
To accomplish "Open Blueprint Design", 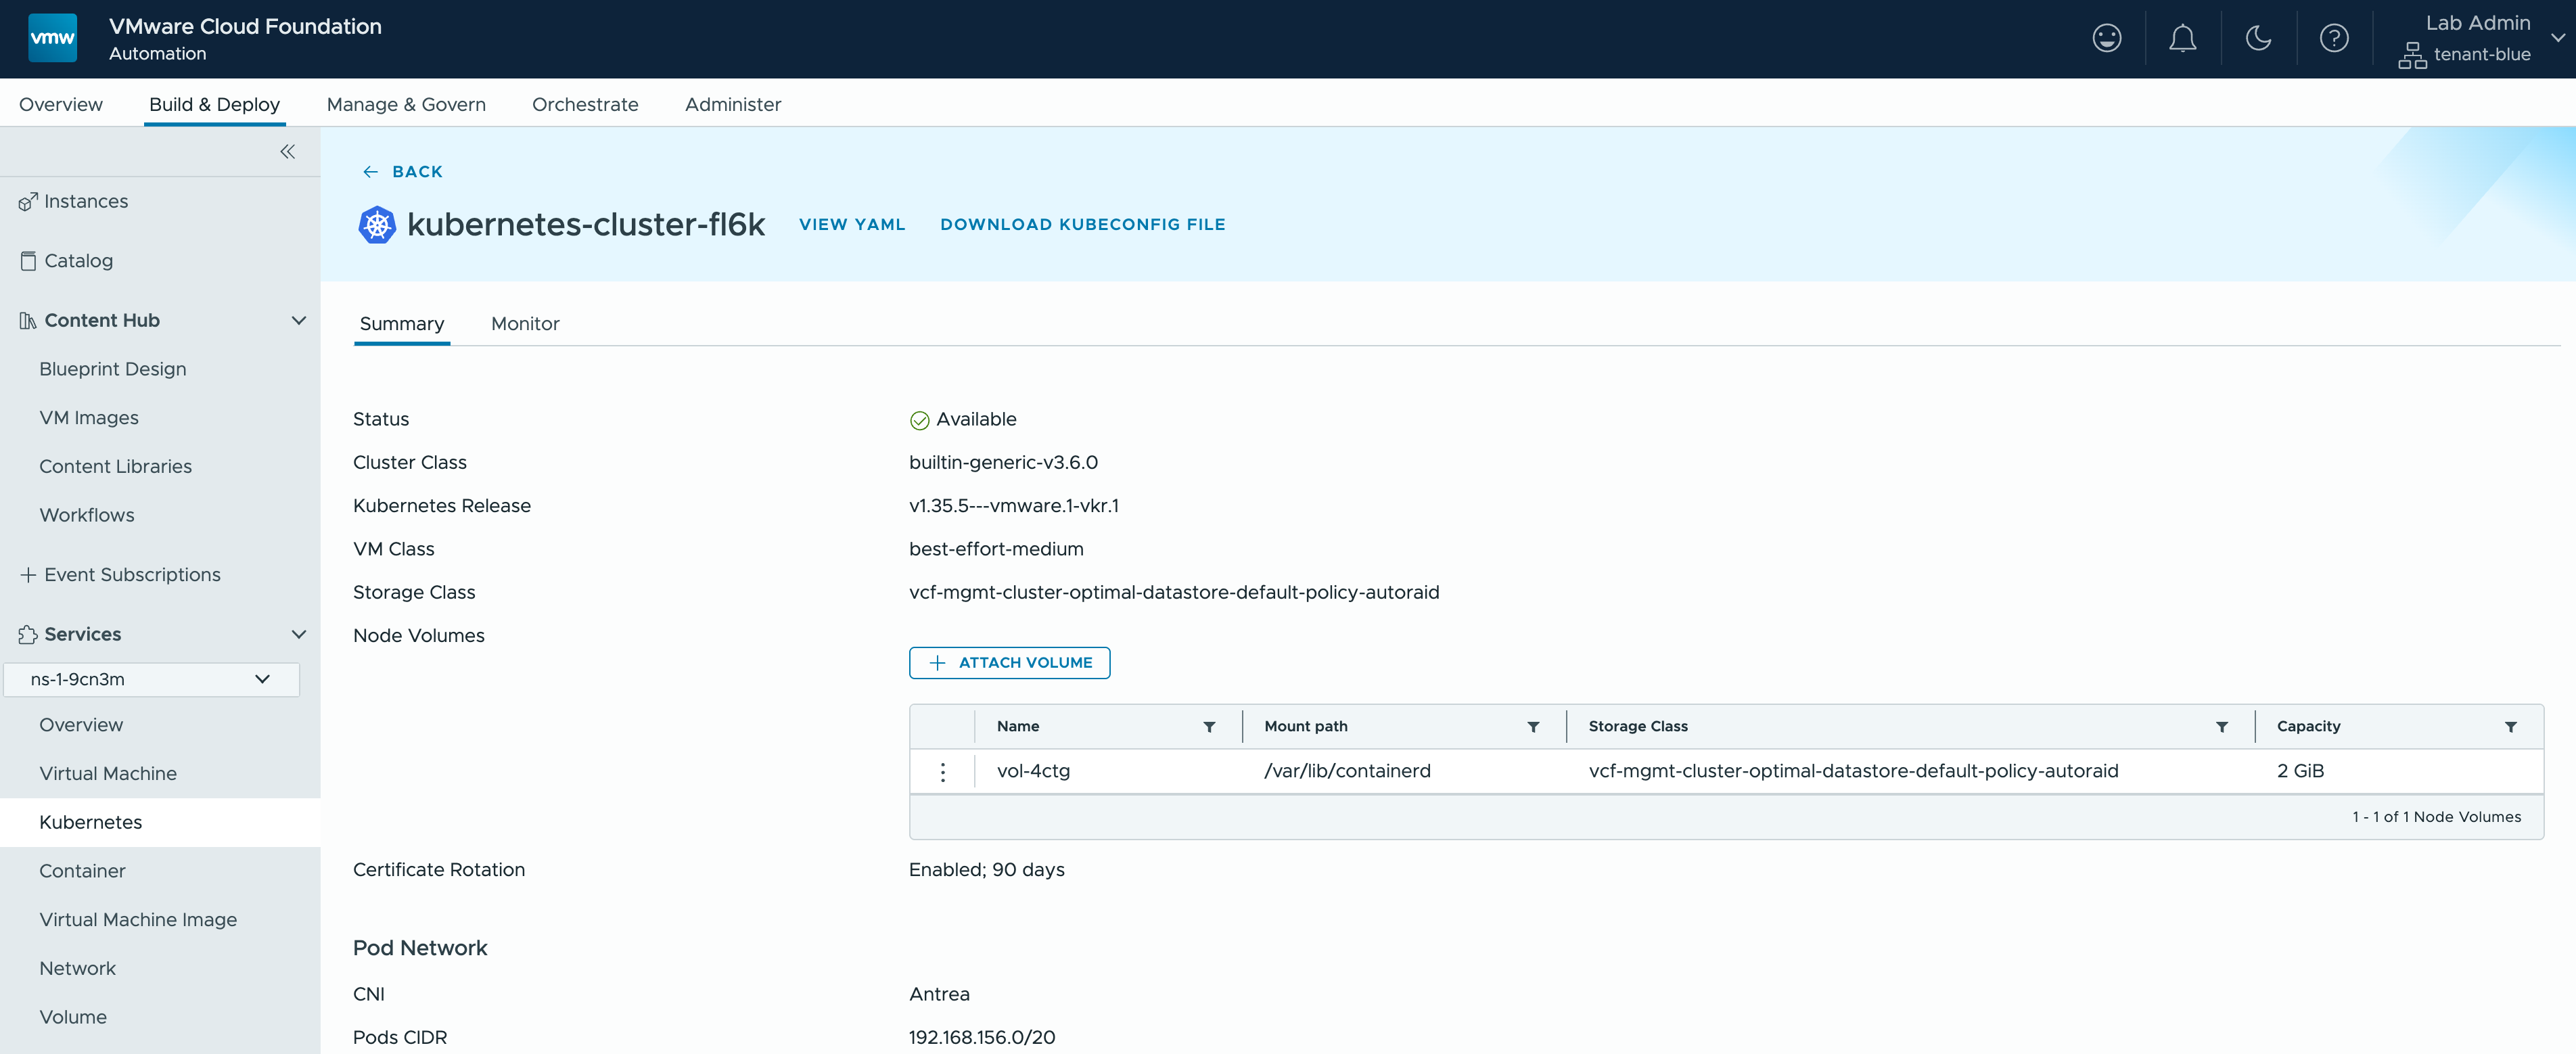I will coord(113,369).
